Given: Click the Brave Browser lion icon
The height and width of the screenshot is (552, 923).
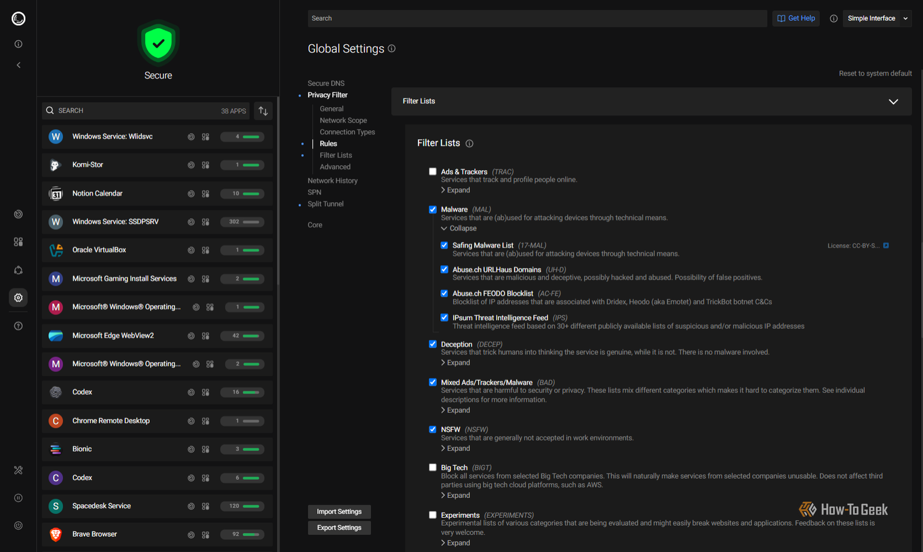Looking at the screenshot, I should click(55, 535).
